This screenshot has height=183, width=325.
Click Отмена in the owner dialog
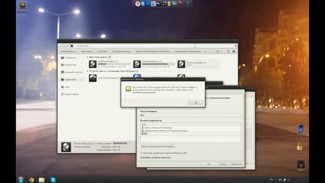click(x=222, y=164)
